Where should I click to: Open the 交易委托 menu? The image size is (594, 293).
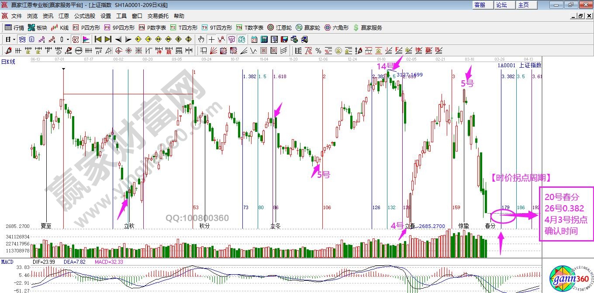158,16
